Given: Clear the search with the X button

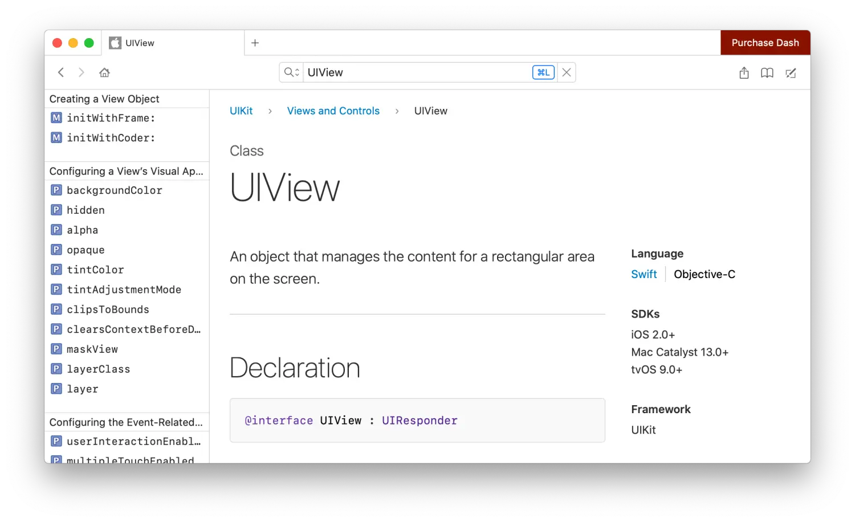Looking at the screenshot, I should pos(567,72).
